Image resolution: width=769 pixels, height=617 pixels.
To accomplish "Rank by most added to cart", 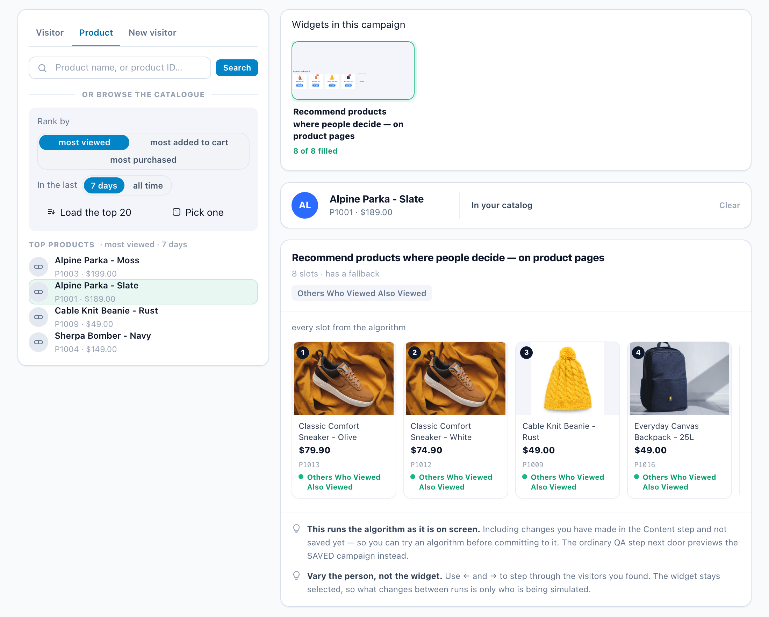I will coord(189,142).
